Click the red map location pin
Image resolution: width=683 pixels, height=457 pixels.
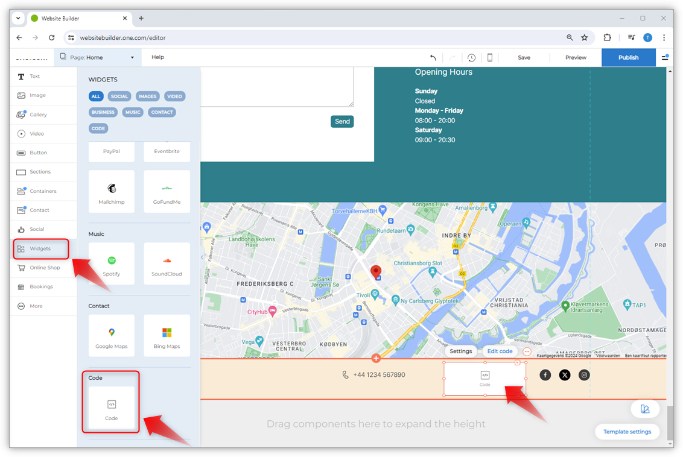376,272
